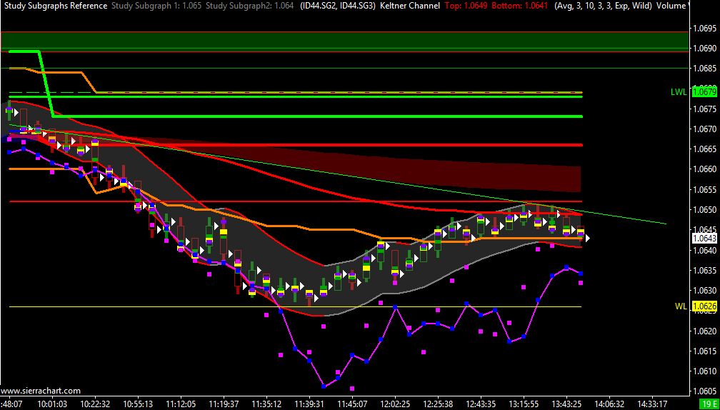Select the 'Study Subgraph 1: 1.065' readout

tap(156, 6)
